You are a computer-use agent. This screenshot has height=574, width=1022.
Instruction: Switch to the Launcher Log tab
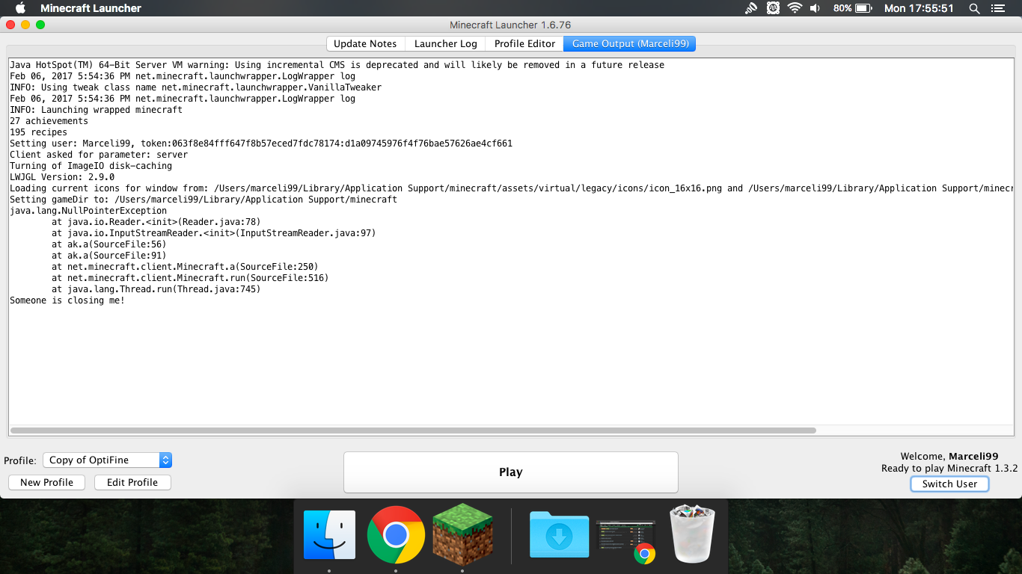[x=446, y=43]
